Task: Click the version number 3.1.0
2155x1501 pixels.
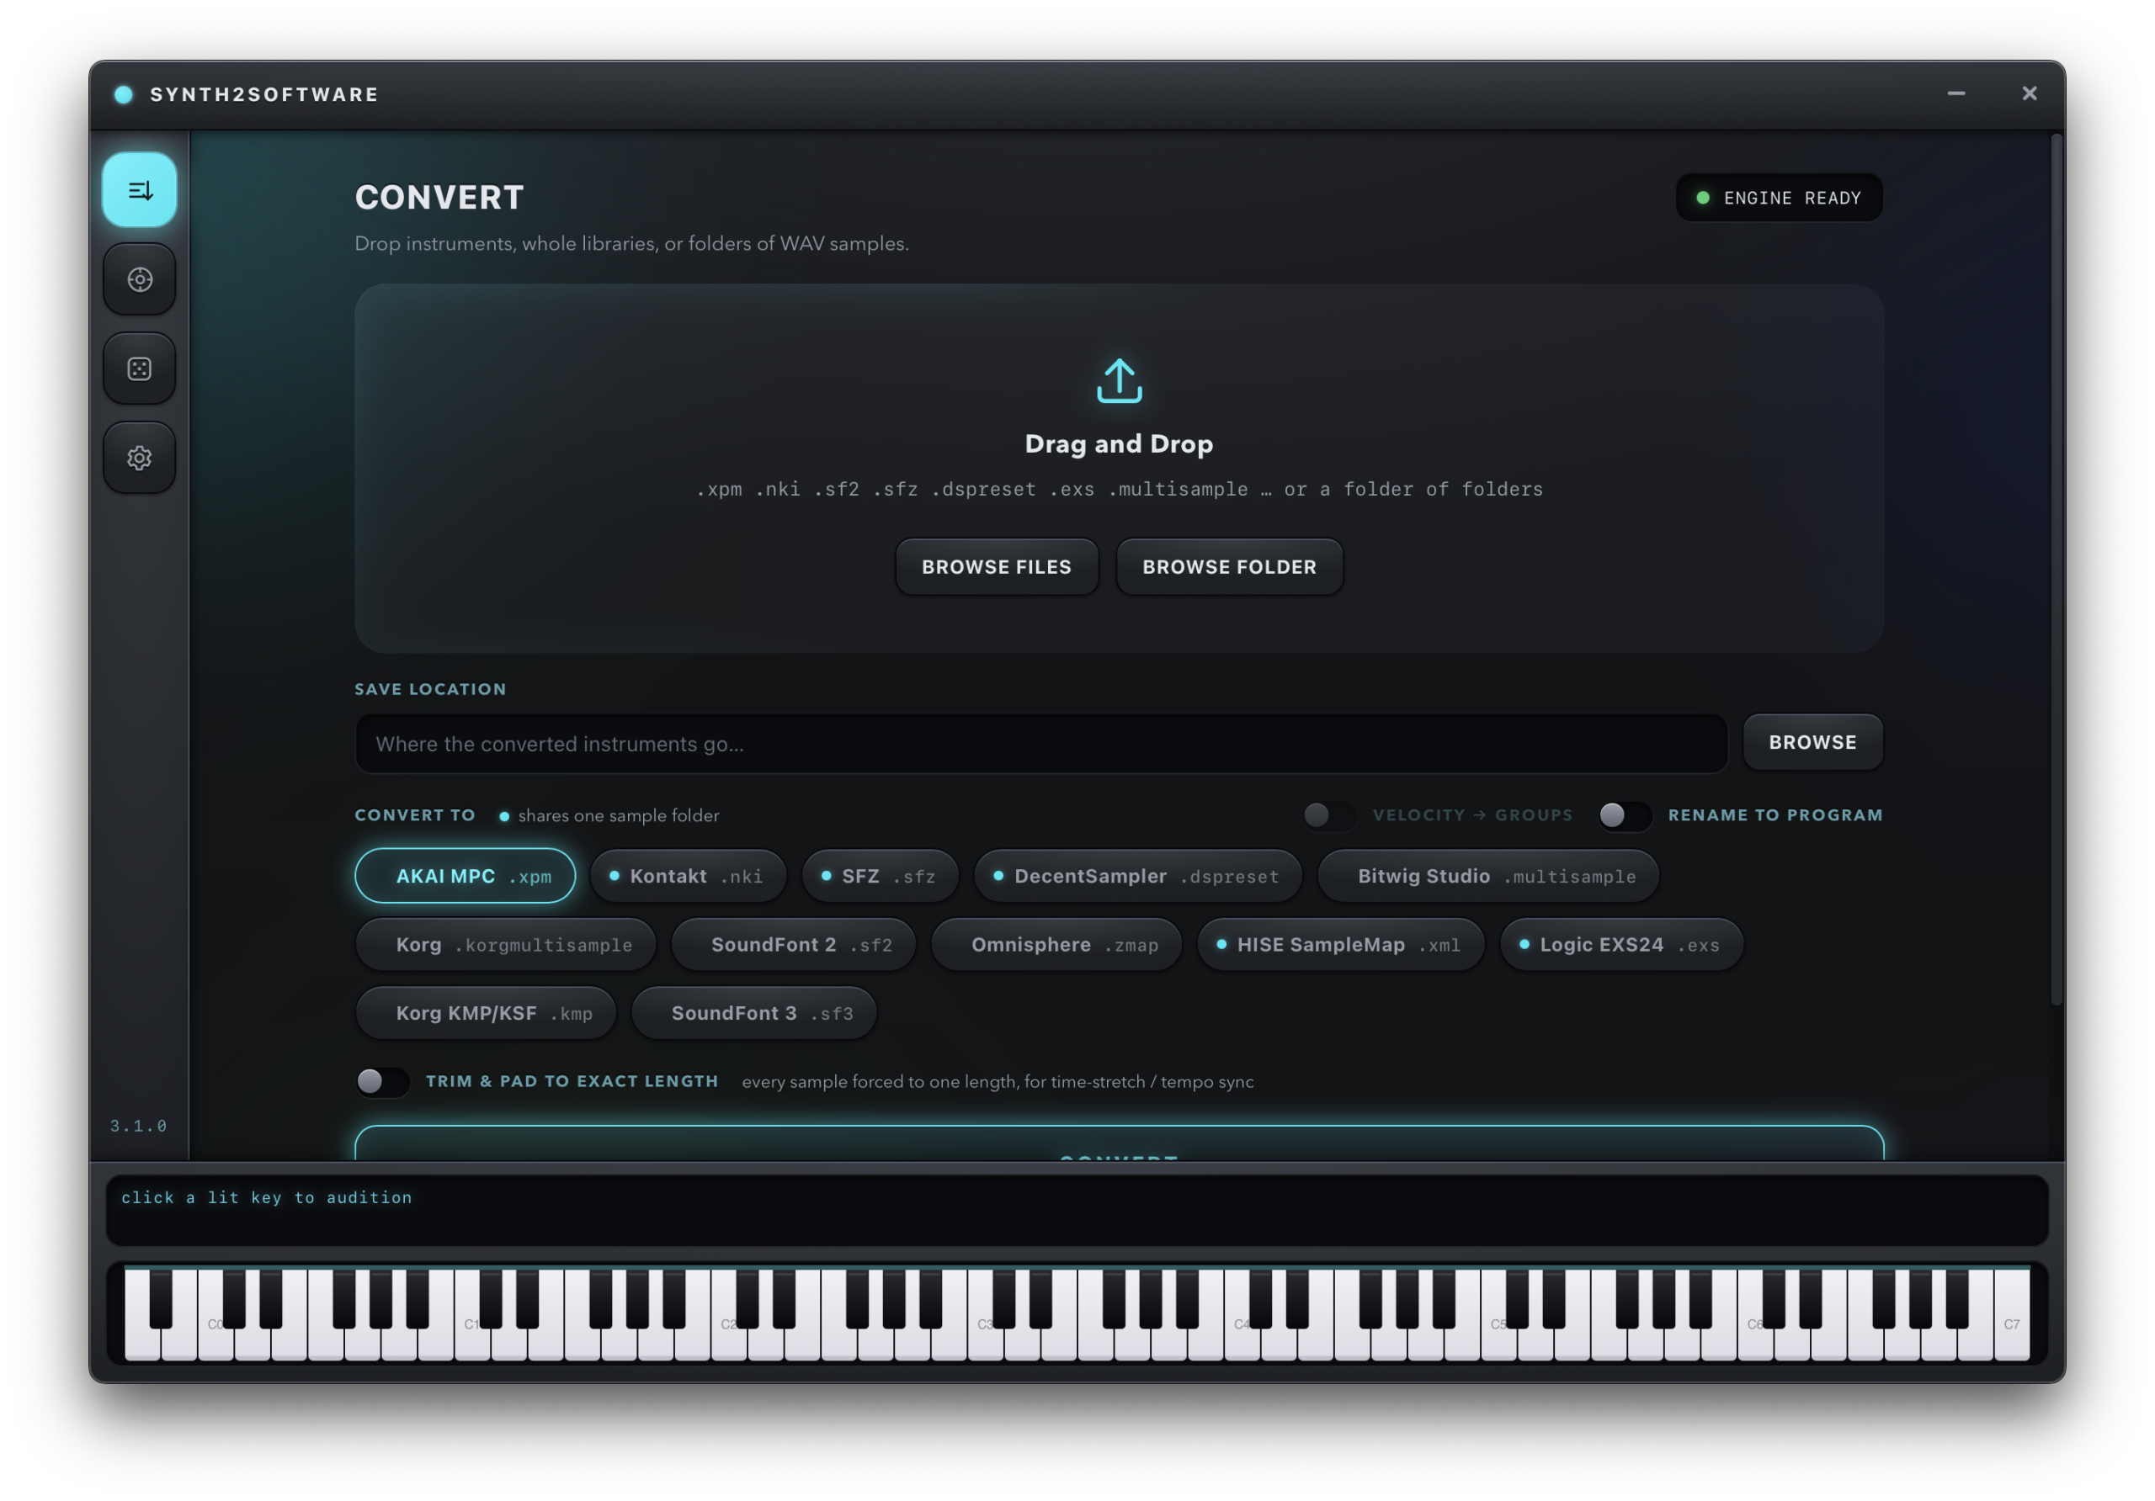Action: (x=139, y=1126)
